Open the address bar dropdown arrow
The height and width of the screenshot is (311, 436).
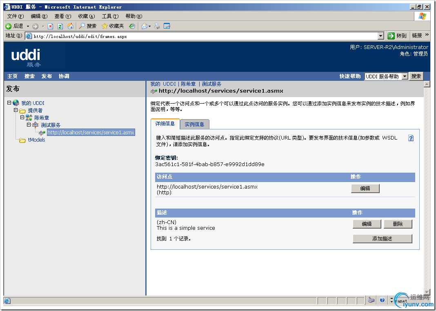380,36
